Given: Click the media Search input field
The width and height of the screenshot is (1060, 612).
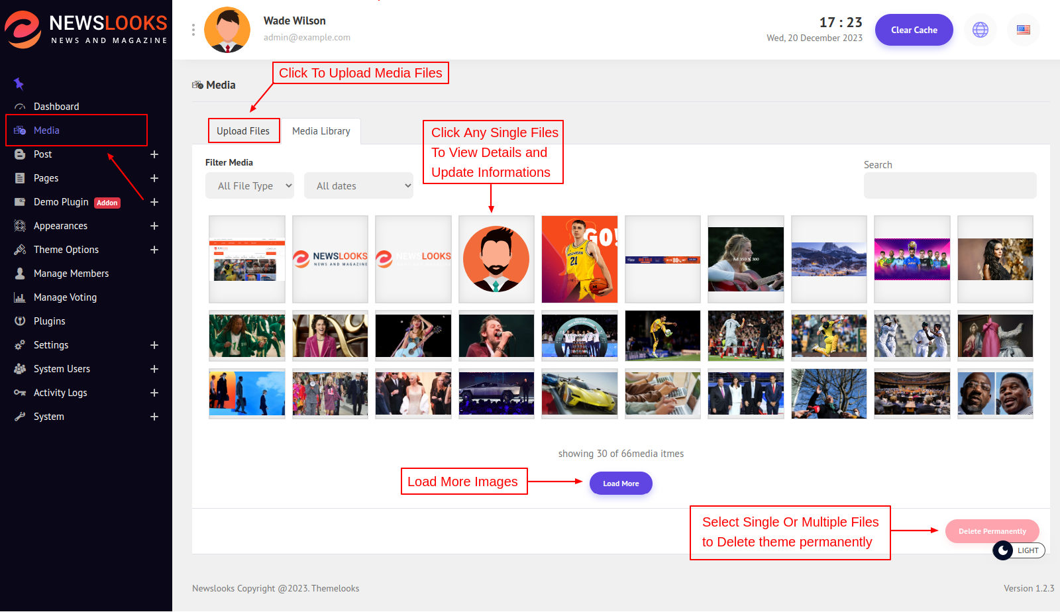Looking at the screenshot, I should coord(949,186).
